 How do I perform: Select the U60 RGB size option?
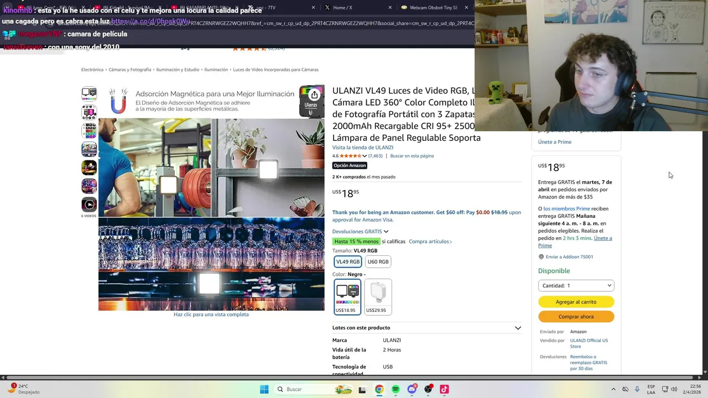click(378, 261)
